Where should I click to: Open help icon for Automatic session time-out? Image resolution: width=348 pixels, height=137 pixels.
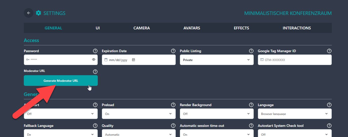tap(251, 126)
